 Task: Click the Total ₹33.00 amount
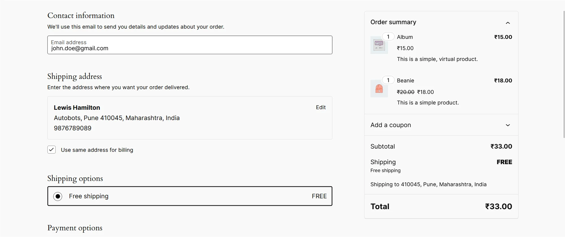498,206
